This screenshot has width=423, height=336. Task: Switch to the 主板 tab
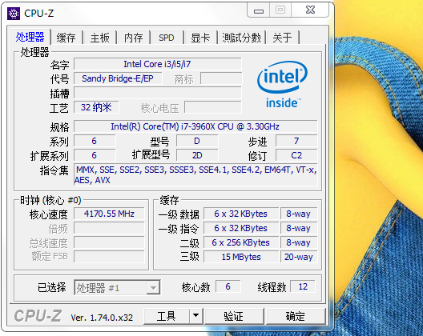pyautogui.click(x=100, y=38)
